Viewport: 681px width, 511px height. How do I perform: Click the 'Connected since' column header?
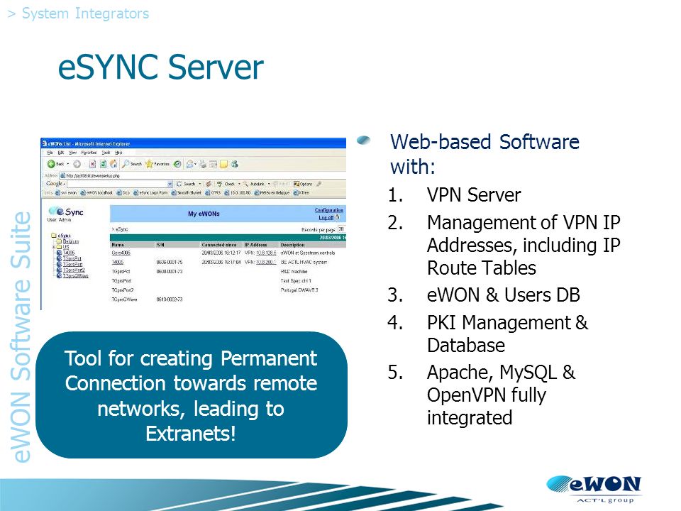click(219, 245)
